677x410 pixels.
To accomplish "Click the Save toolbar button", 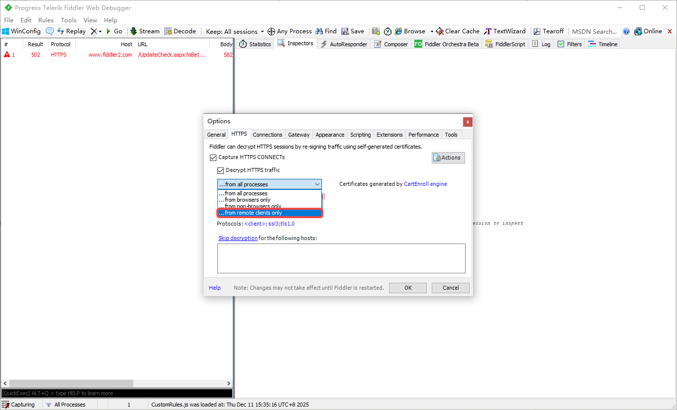I will tap(353, 31).
